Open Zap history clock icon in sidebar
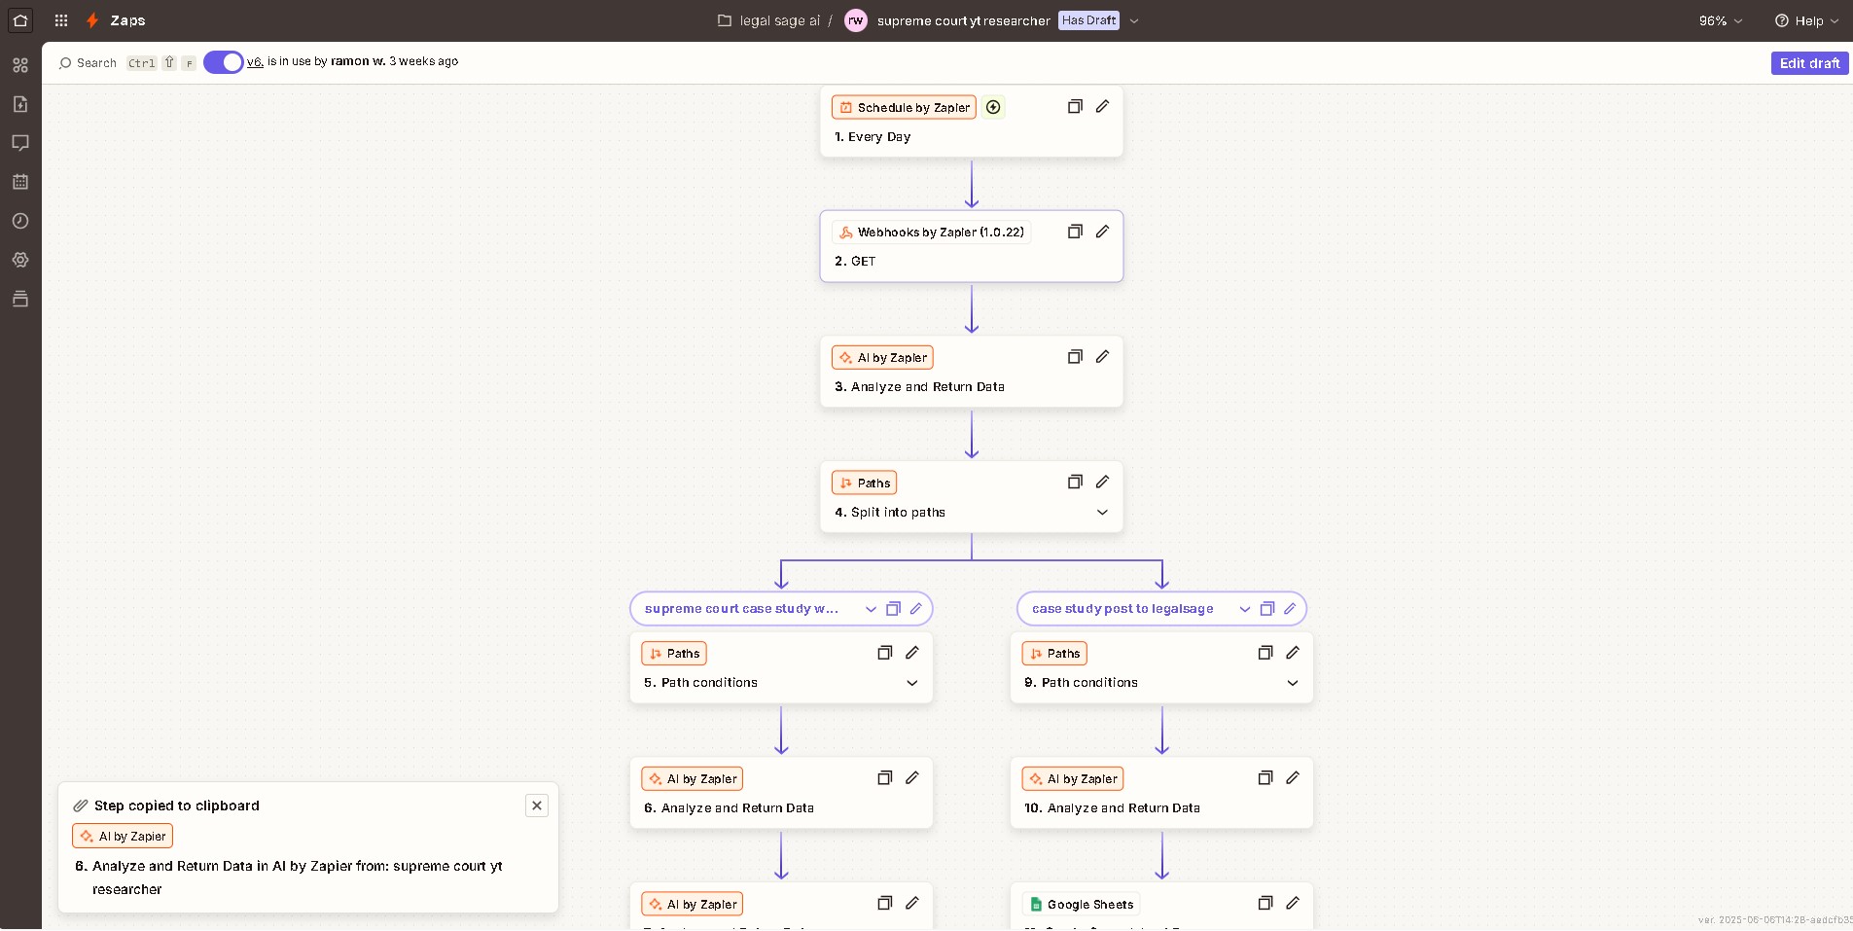This screenshot has width=1853, height=931. 20,221
